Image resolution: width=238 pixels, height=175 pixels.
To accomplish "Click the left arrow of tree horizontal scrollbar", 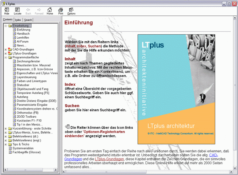I will click(x=5, y=170).
